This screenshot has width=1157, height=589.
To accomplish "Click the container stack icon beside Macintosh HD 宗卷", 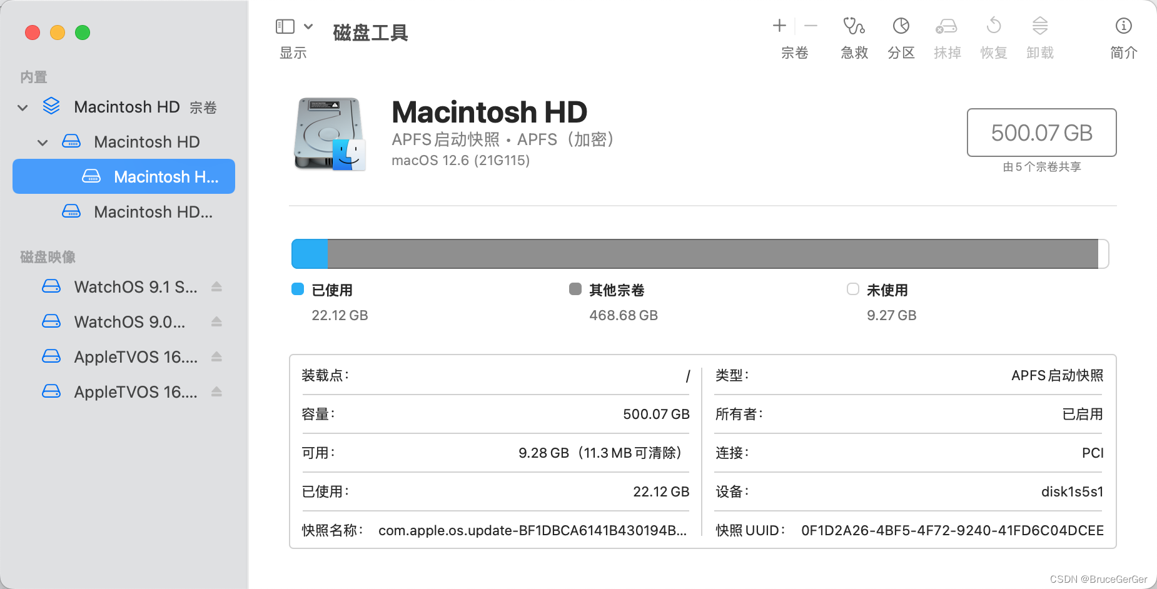I will 51,106.
